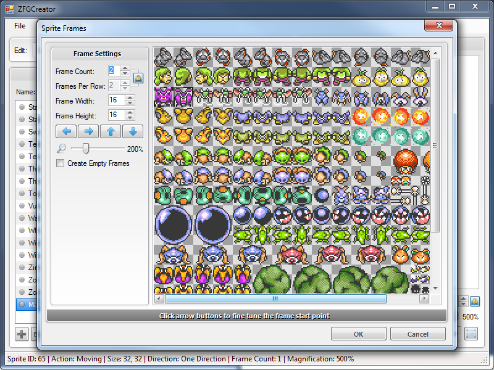The image size is (494, 370).
Task: Click the Frame Count input field
Action: (x=114, y=71)
